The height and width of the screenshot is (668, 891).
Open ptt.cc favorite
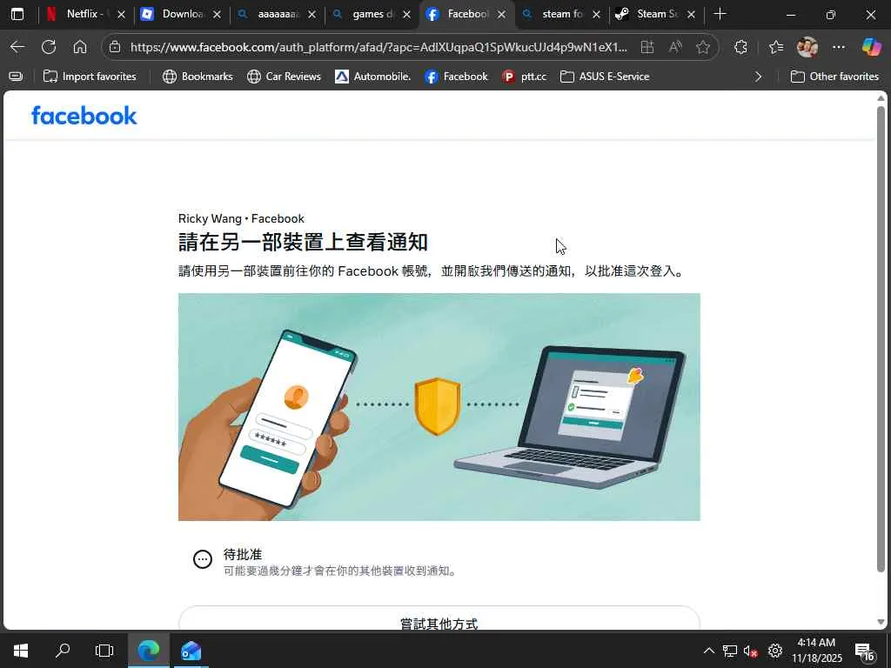point(524,77)
